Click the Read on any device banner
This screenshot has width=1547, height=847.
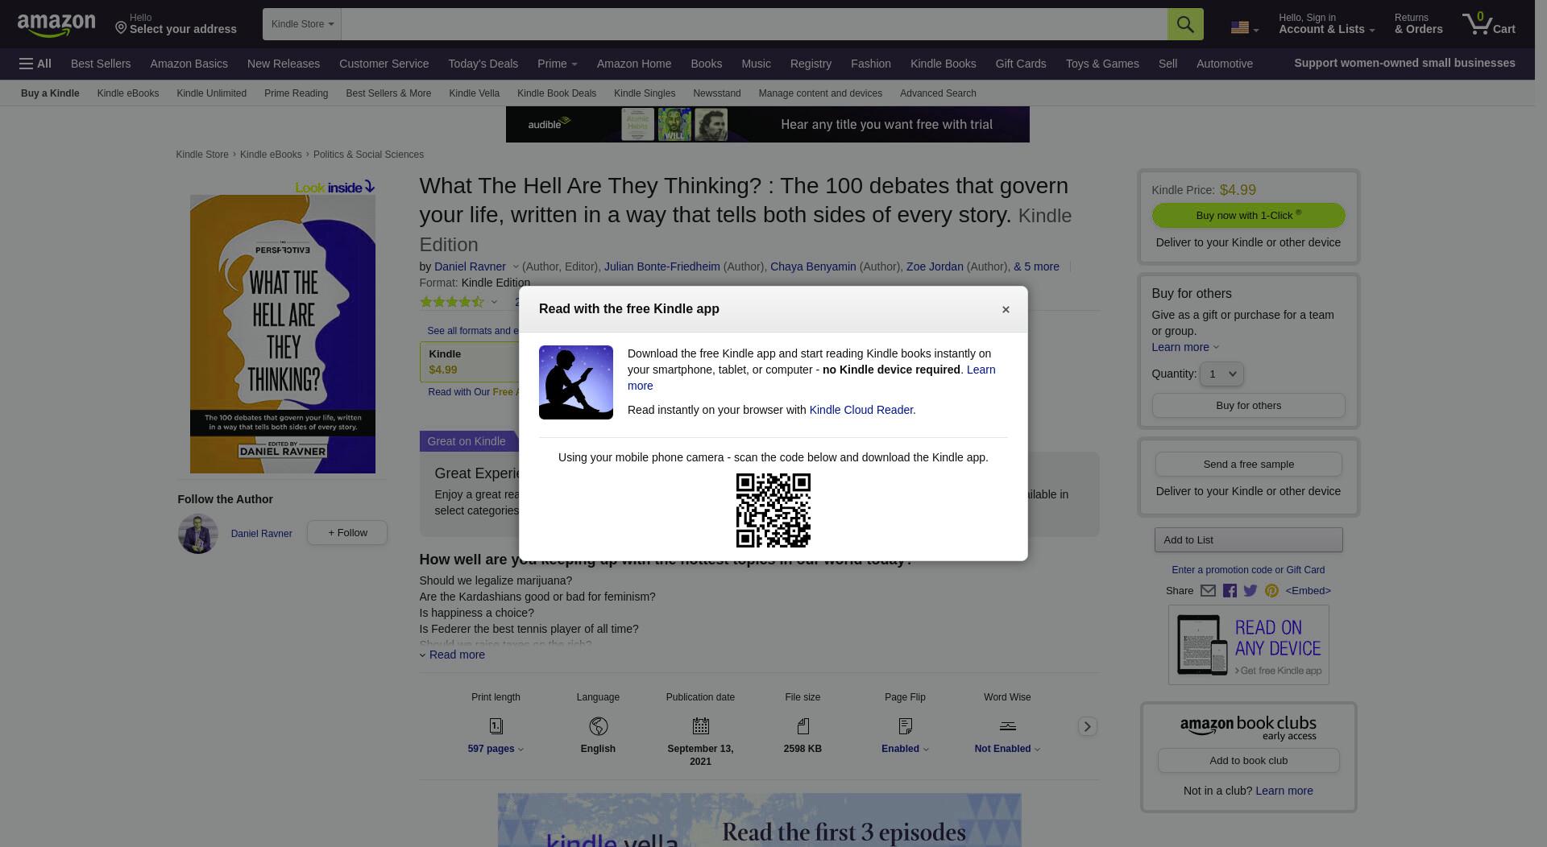pyautogui.click(x=1248, y=645)
